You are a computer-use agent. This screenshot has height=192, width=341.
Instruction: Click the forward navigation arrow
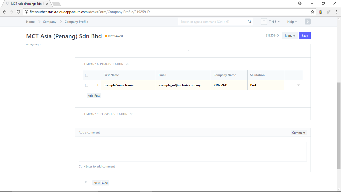click(11, 12)
